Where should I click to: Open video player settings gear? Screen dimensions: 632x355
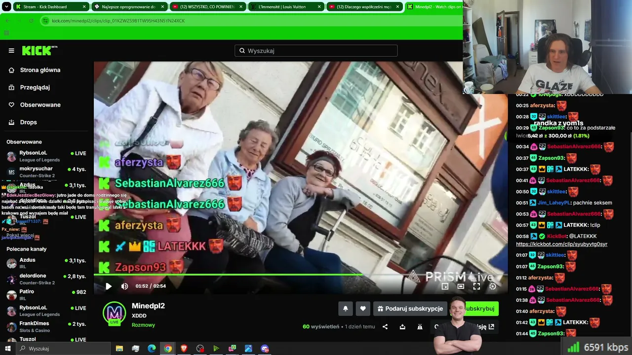pyautogui.click(x=492, y=286)
